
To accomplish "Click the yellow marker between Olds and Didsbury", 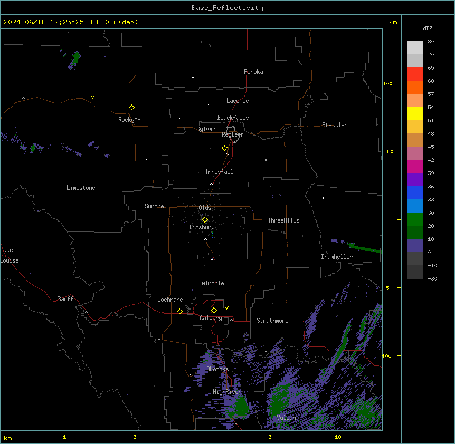I will point(205,220).
